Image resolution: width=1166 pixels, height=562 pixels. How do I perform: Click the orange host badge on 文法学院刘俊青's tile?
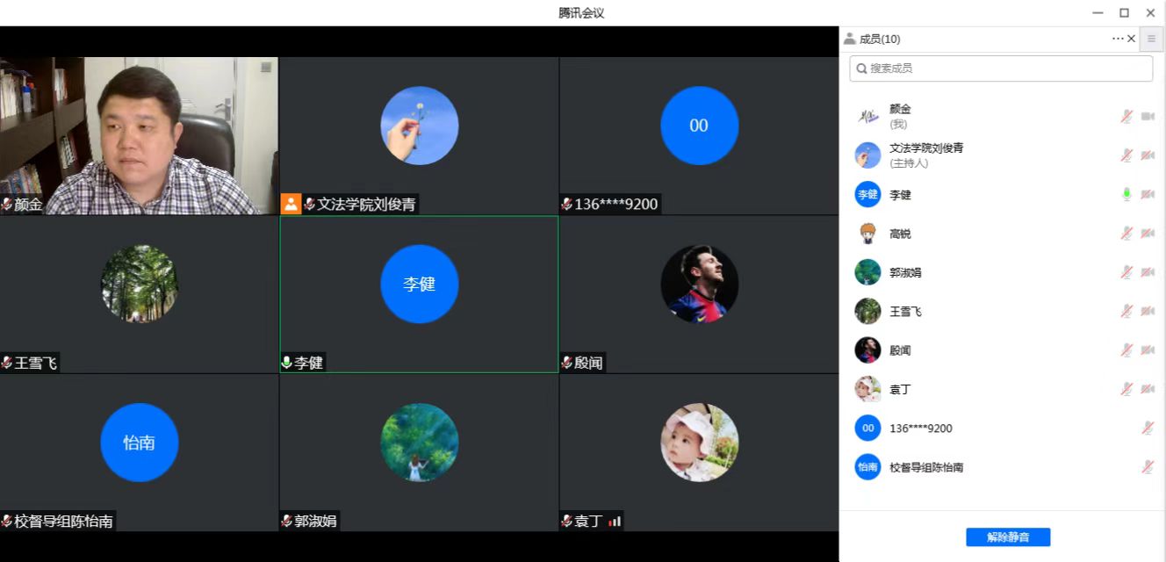pyautogui.click(x=291, y=204)
